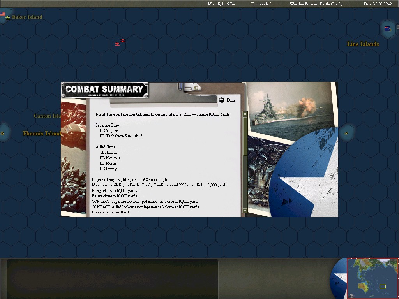This screenshot has height=299, width=399.
Task: Click the ship icon beside Baker Island
Action: click(x=8, y=18)
